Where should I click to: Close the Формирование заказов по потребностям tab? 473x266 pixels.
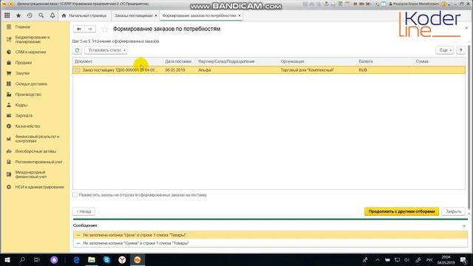click(x=239, y=16)
